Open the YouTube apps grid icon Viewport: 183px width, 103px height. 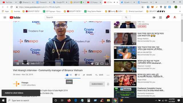point(160,17)
